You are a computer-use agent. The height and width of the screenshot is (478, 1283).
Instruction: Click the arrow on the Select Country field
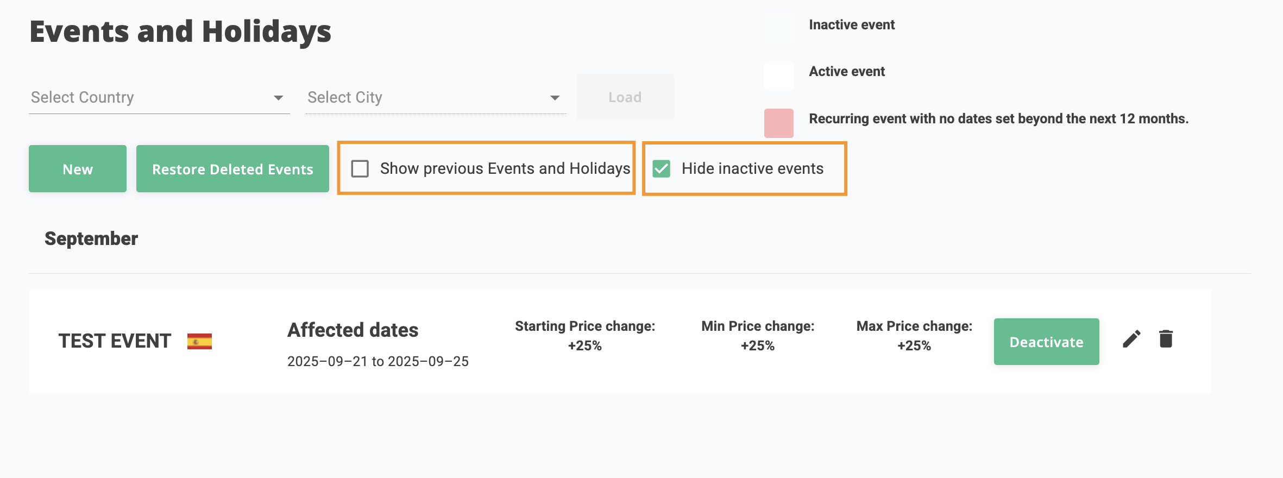coord(278,98)
